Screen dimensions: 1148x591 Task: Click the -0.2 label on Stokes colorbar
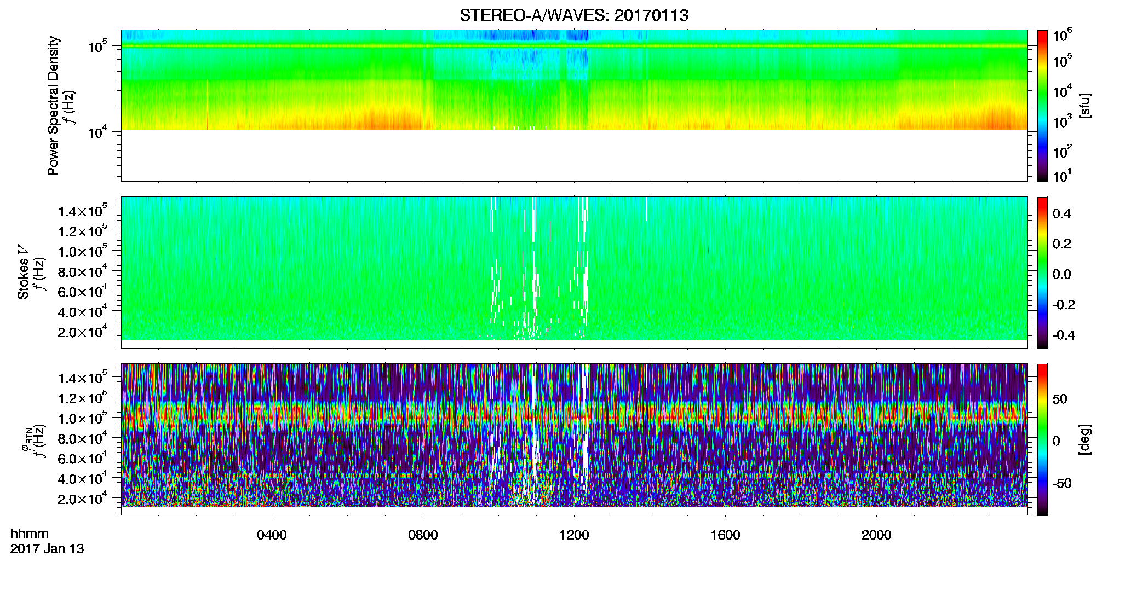click(x=1064, y=305)
